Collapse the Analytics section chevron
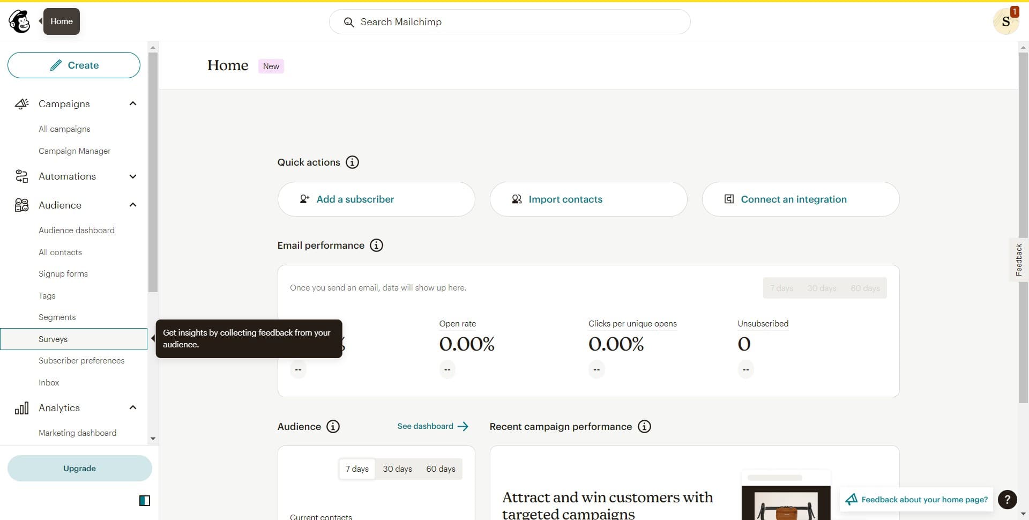 tap(132, 407)
